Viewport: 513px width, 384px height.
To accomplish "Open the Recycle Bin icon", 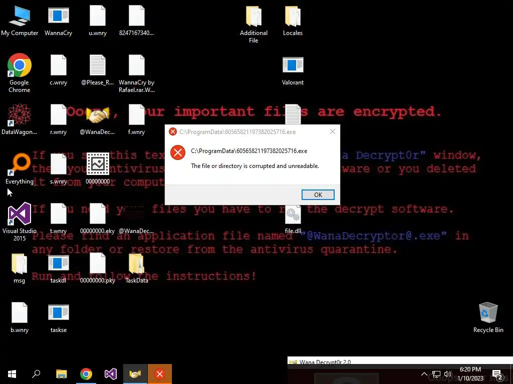I will click(x=488, y=317).
